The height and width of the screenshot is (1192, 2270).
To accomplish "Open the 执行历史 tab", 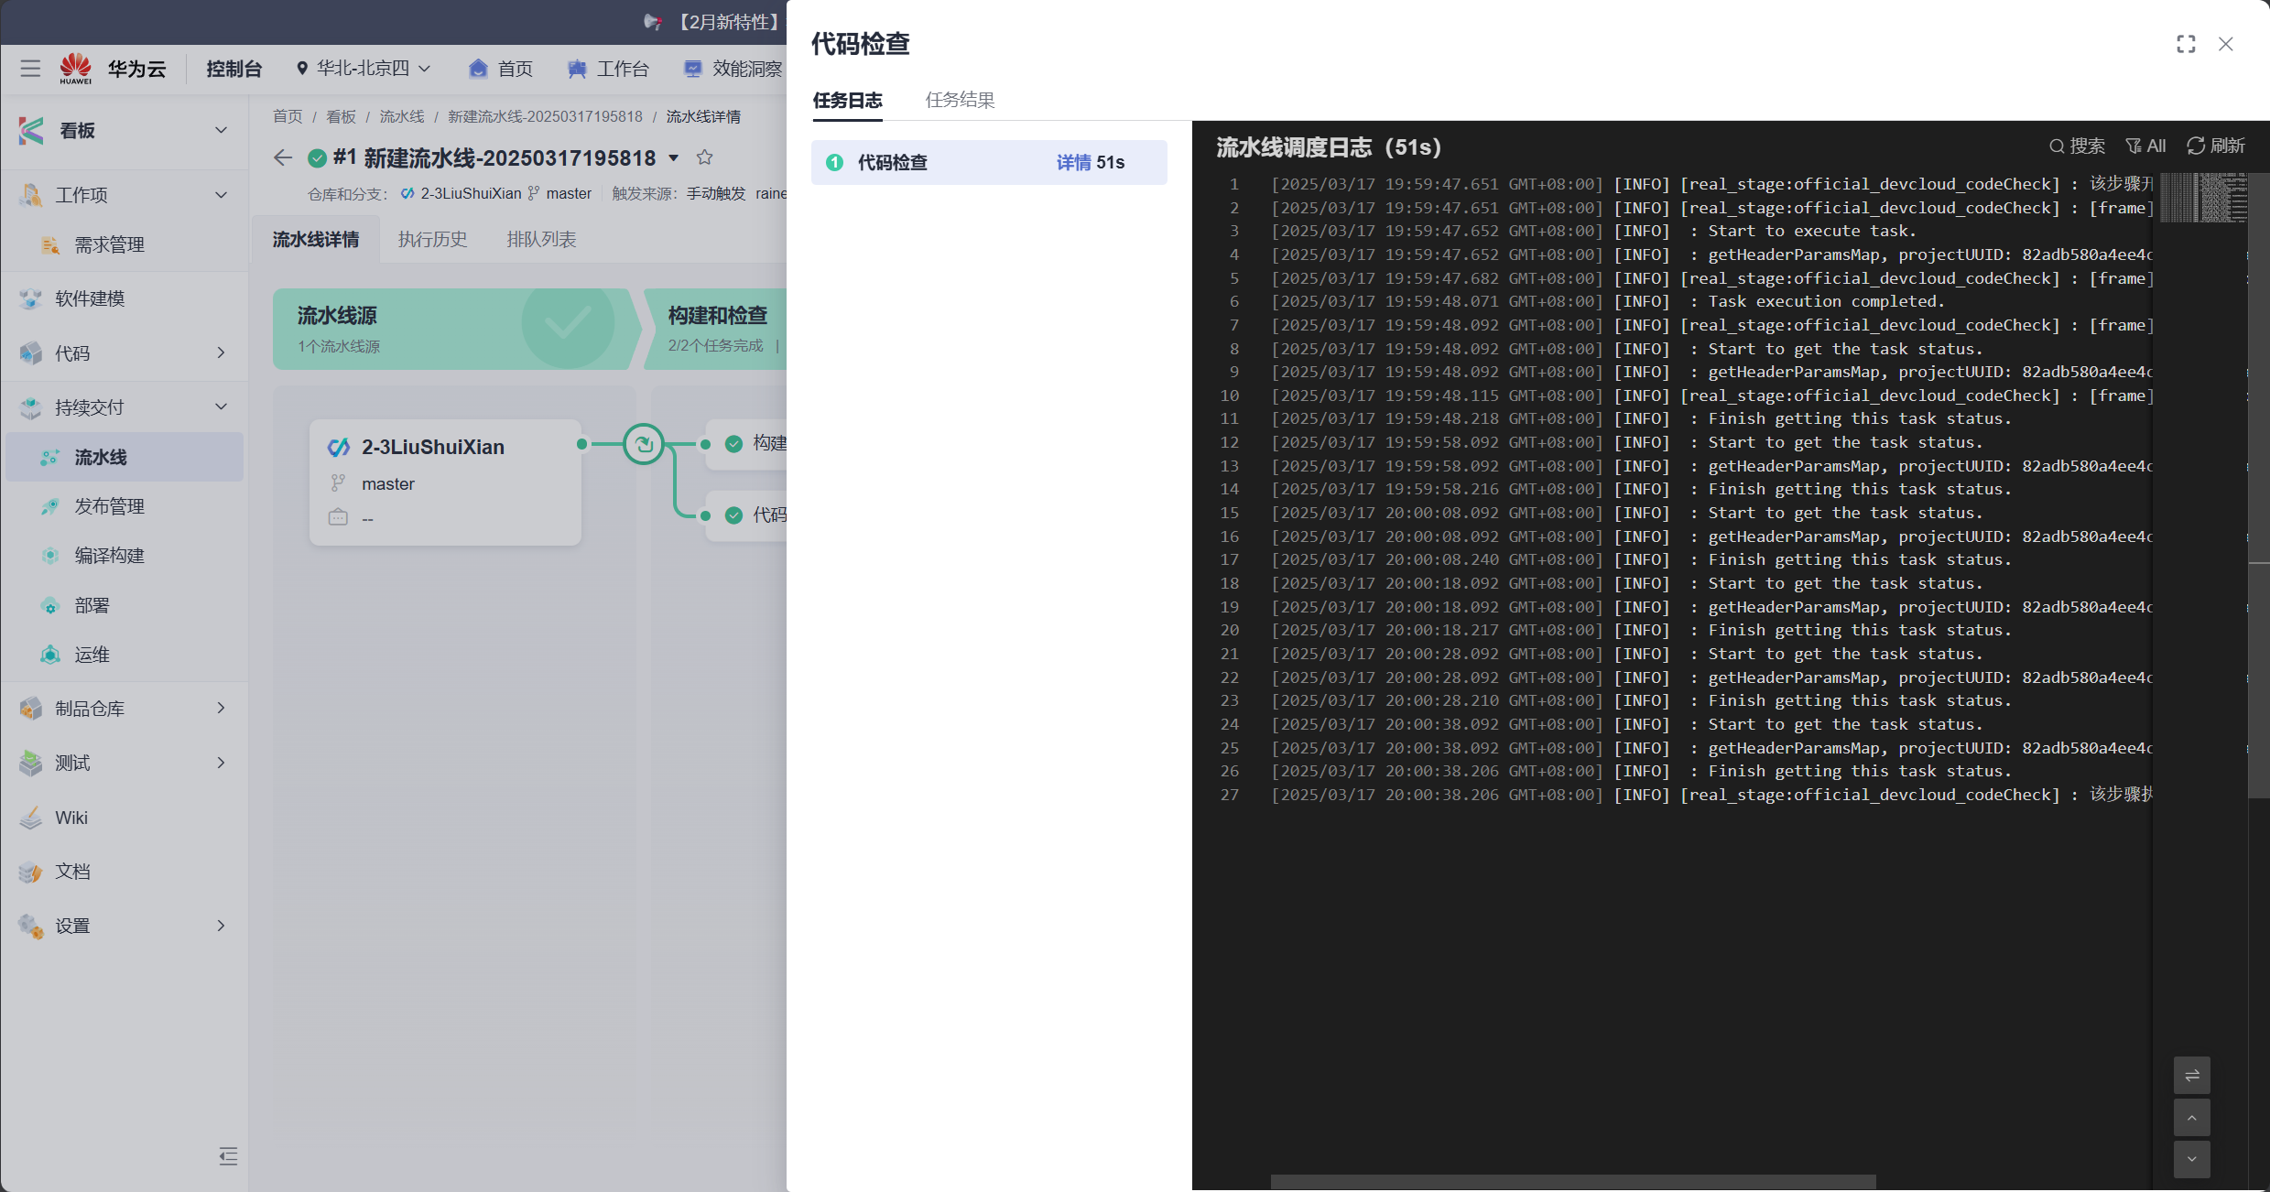I will (x=432, y=239).
